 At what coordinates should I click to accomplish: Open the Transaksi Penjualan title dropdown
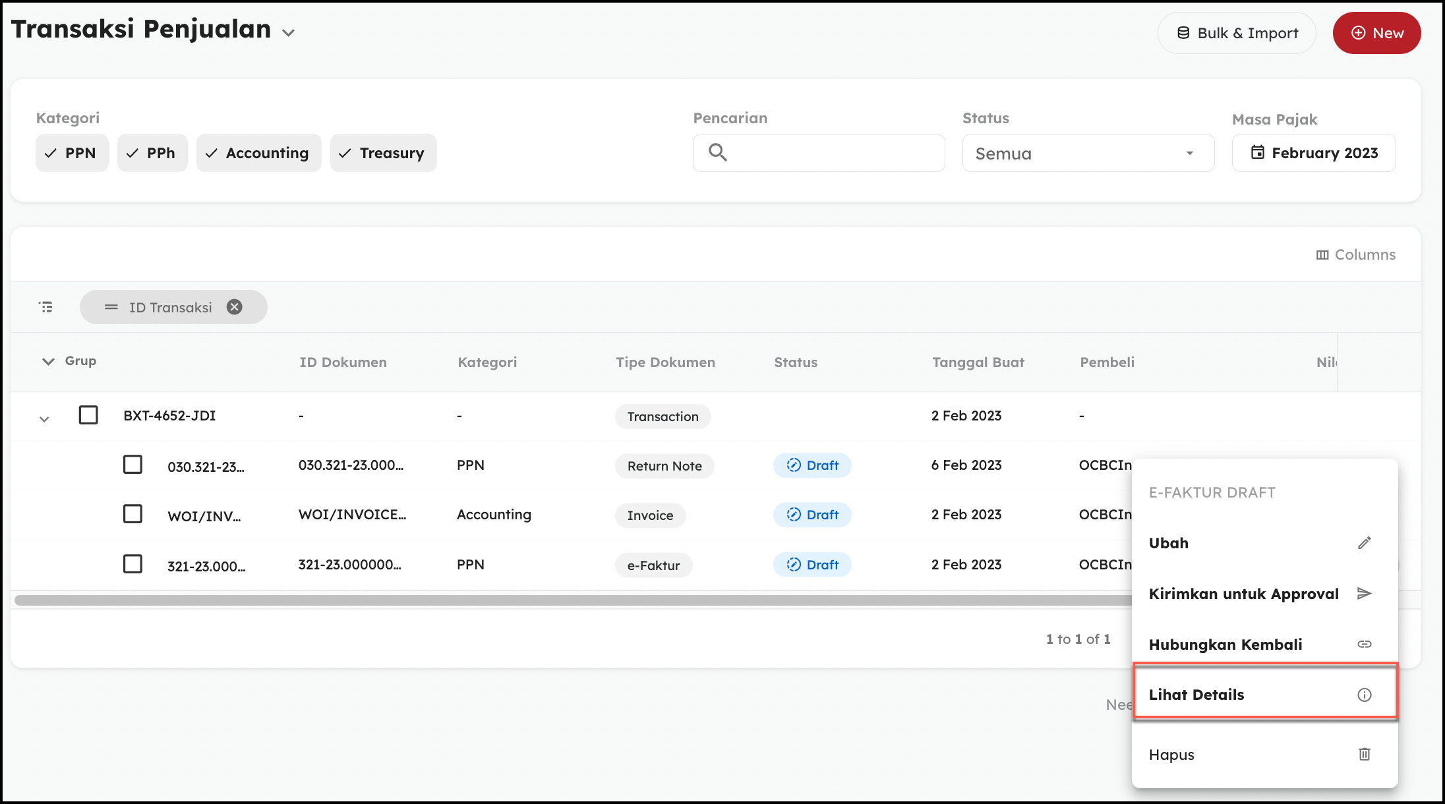[x=288, y=32]
